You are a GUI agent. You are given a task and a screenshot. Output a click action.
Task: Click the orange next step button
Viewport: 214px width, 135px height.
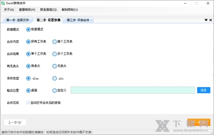[199, 122]
